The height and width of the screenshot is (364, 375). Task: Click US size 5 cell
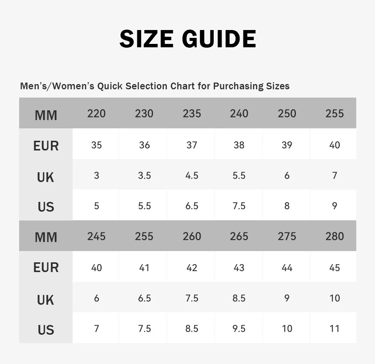96,206
